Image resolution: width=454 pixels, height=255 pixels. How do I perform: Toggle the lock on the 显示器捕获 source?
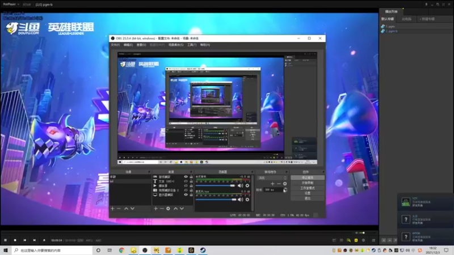(x=191, y=194)
